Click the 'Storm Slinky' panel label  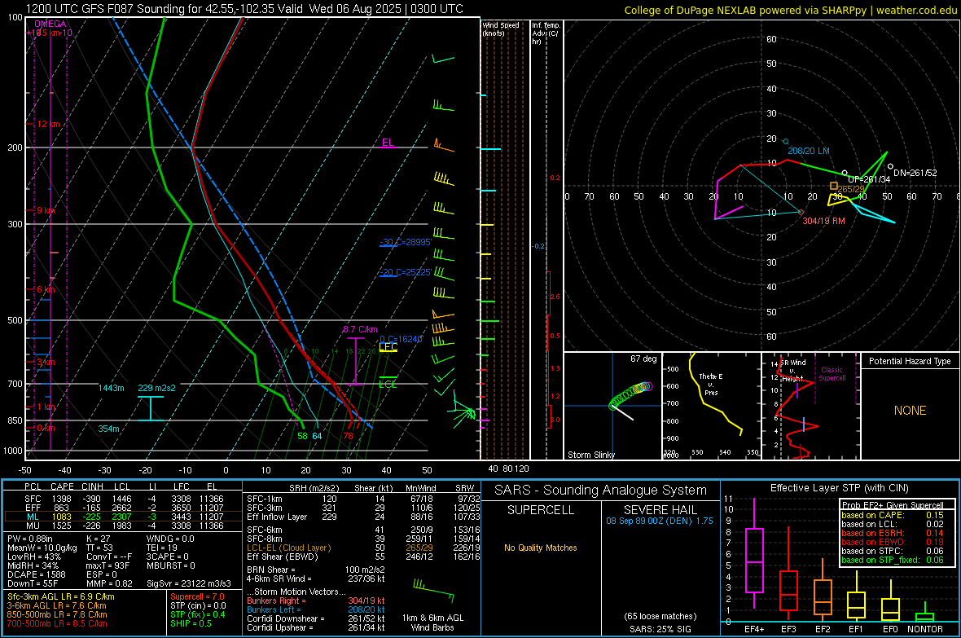pyautogui.click(x=590, y=455)
